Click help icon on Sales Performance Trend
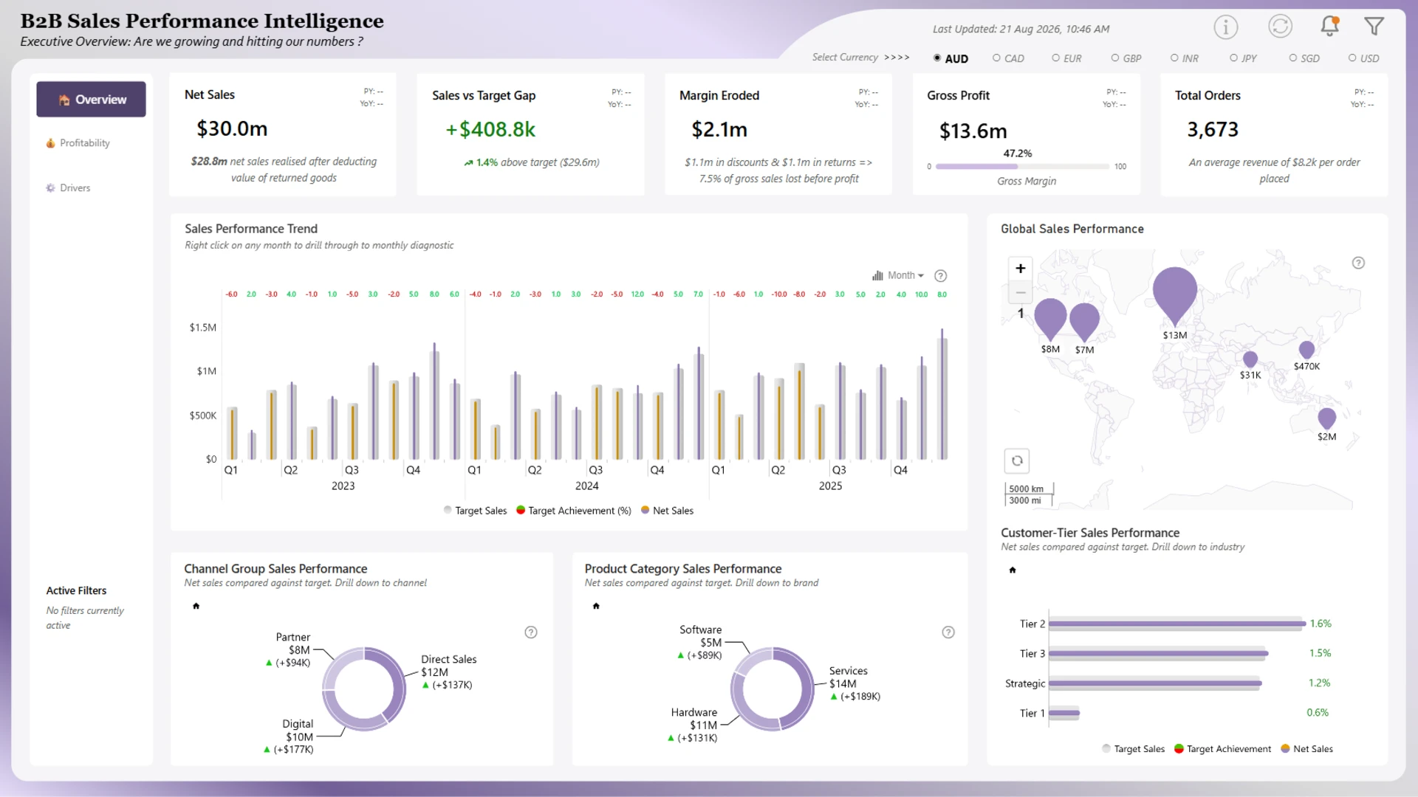This screenshot has width=1418, height=797. pos(940,276)
